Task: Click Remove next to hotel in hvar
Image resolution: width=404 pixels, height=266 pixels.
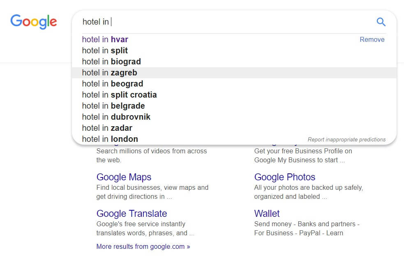Action: point(372,39)
